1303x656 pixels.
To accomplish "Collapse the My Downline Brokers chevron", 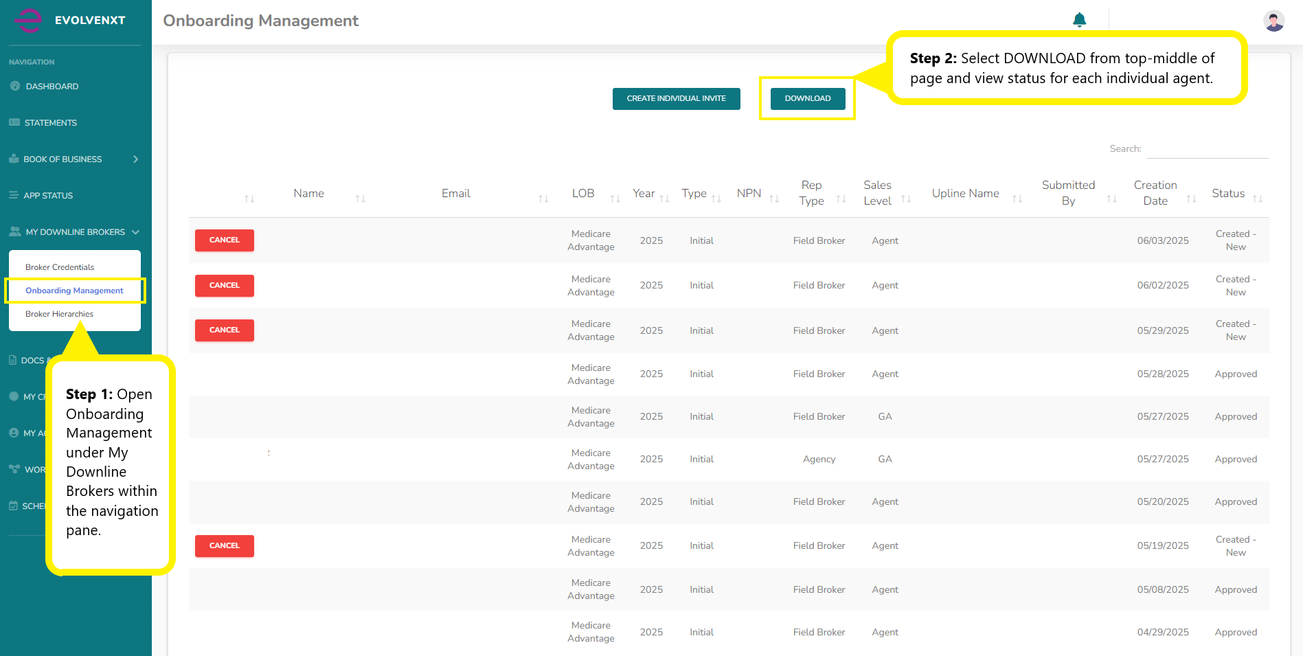I will tap(135, 232).
